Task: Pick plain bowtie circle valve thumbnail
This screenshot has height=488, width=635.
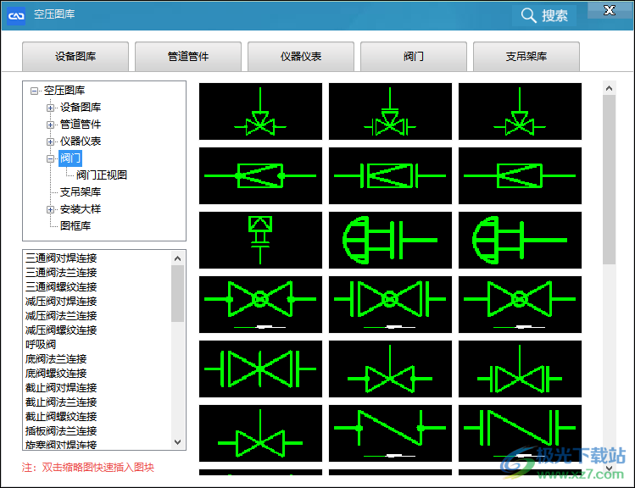Action: click(520, 304)
